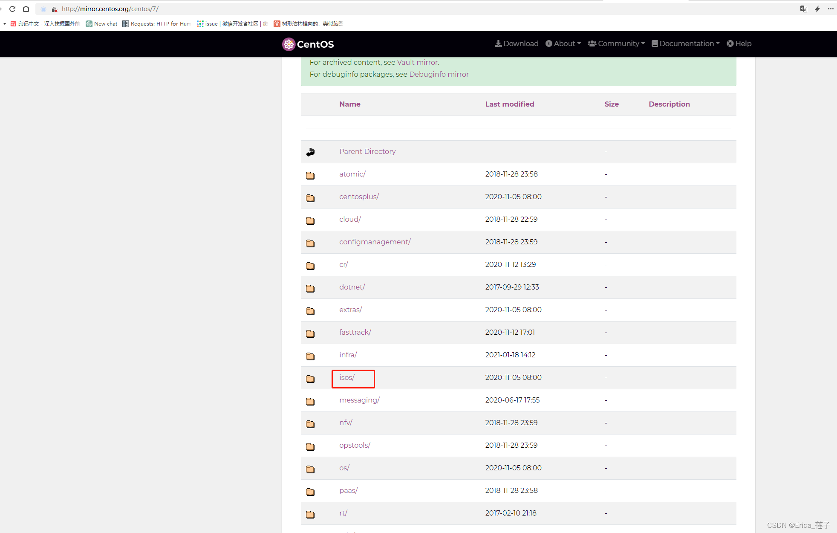Click the folder icon beside centosplus/
This screenshot has width=837, height=533.
[x=310, y=198]
